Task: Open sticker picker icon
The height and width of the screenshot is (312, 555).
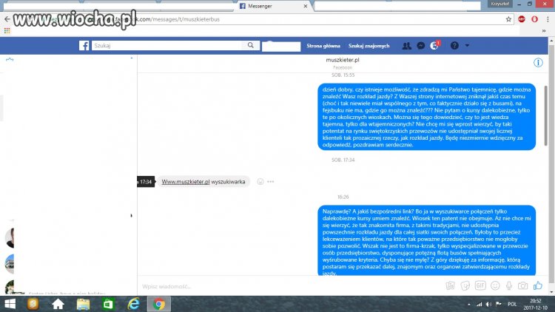Action: coord(465,286)
